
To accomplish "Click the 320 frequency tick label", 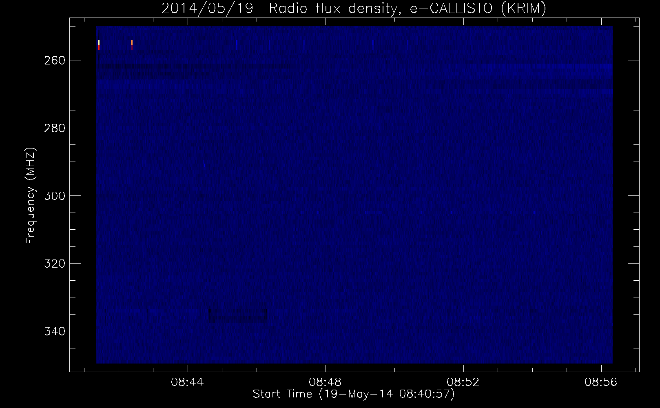I will [54, 264].
